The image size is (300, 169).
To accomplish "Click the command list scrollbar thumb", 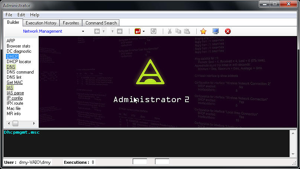I will 15,123.
